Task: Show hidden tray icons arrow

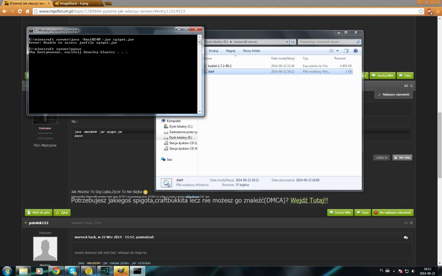Action: [x=394, y=271]
